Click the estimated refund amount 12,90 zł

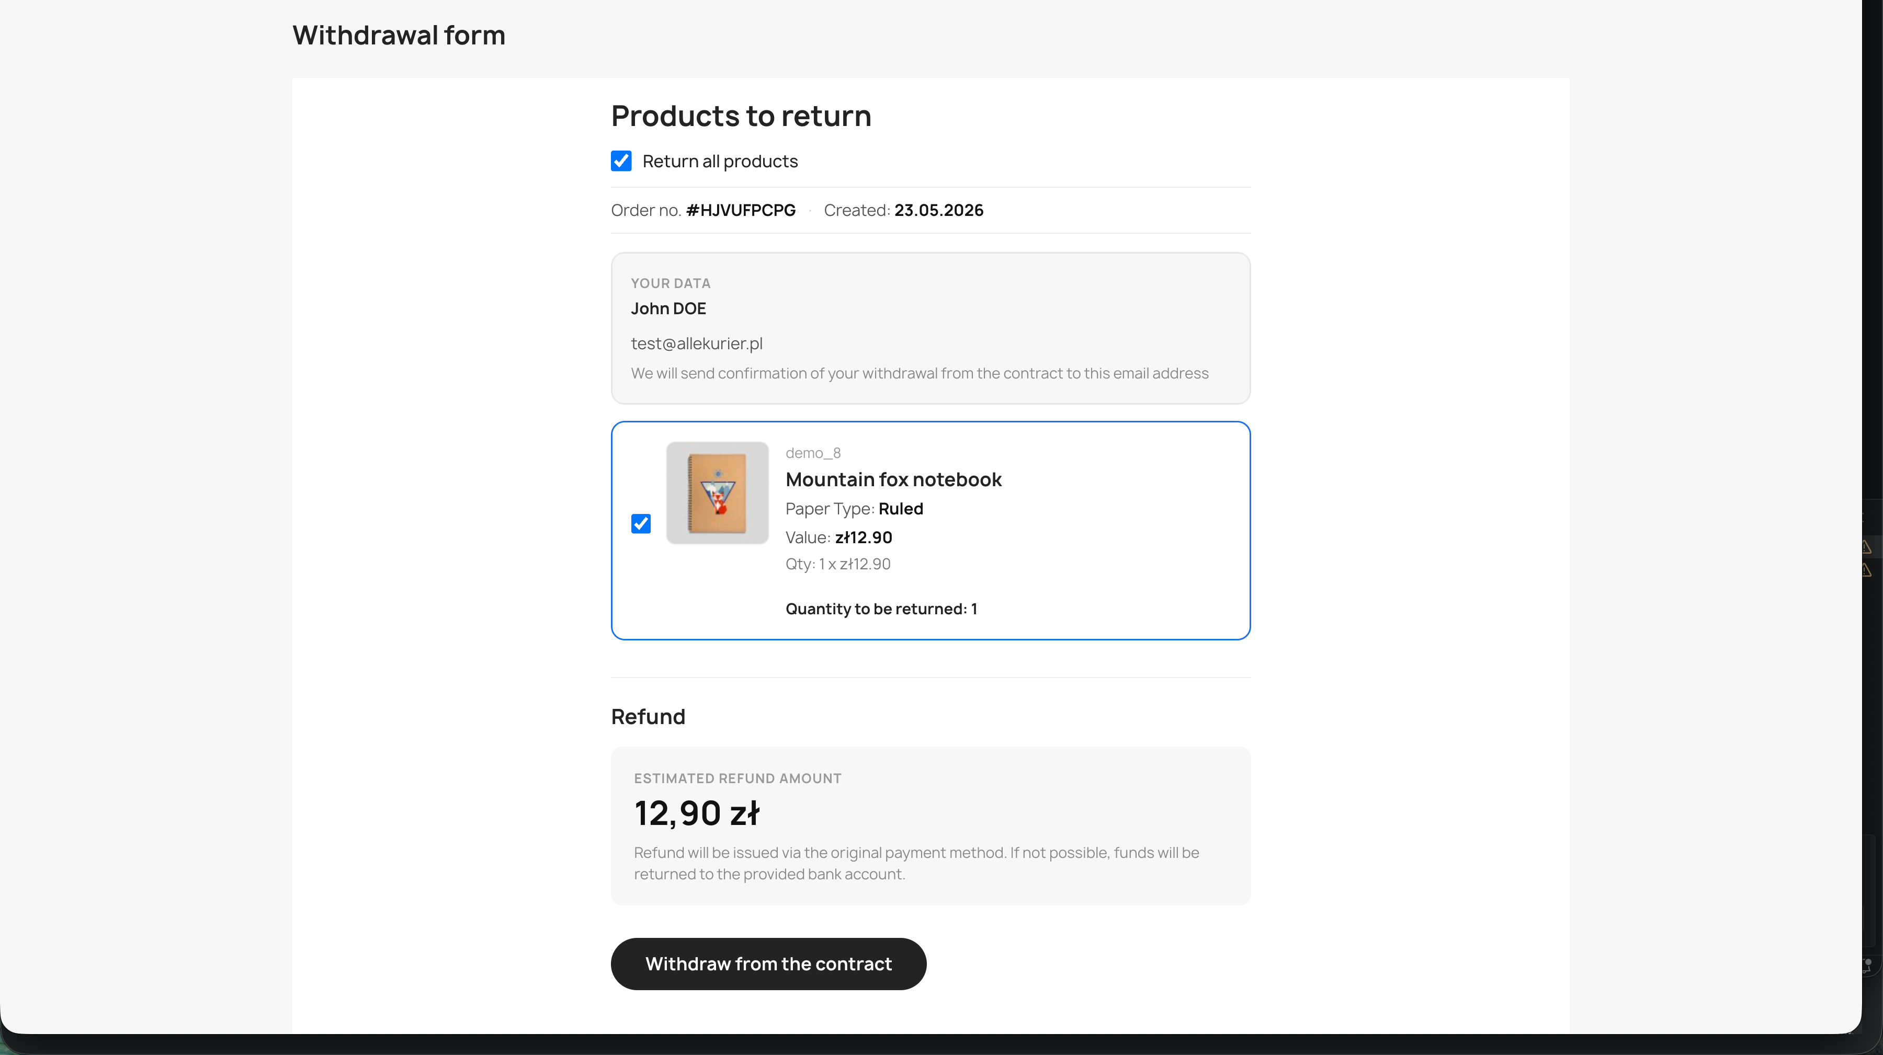(697, 813)
